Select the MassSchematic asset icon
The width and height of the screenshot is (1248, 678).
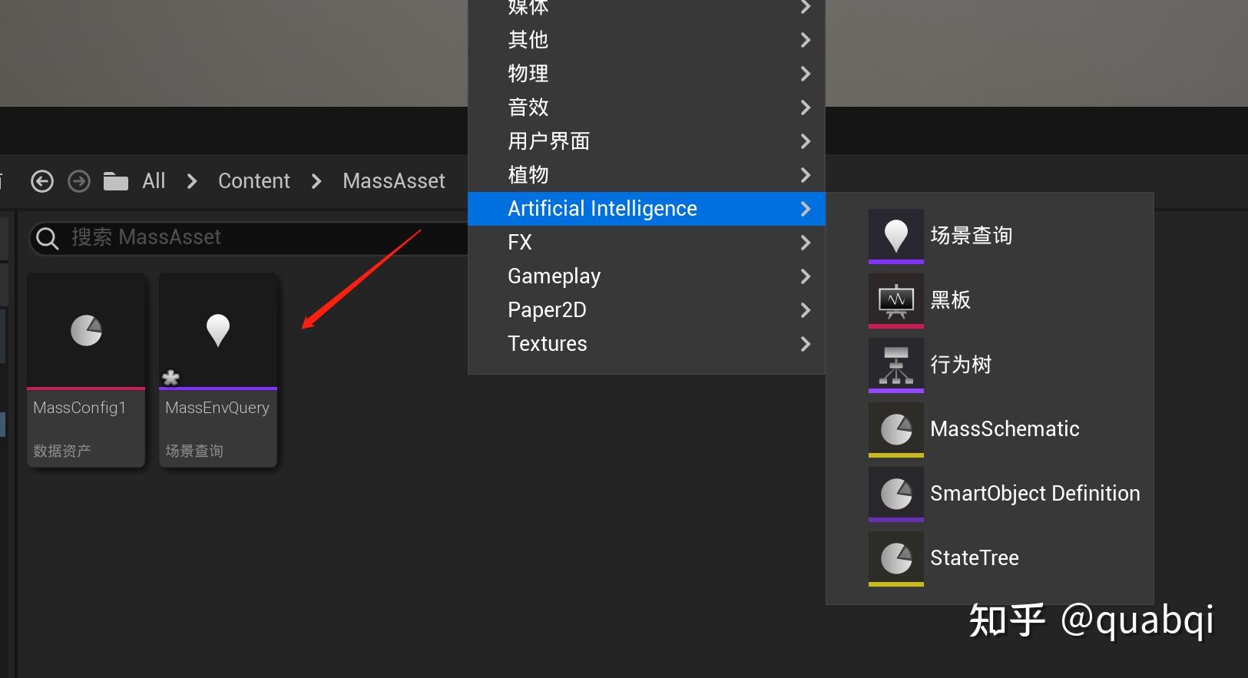[895, 428]
